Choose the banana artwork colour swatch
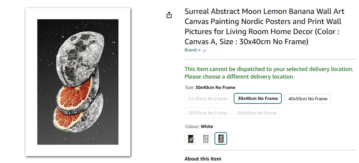This screenshot has height=163, width=359. coord(191,138)
